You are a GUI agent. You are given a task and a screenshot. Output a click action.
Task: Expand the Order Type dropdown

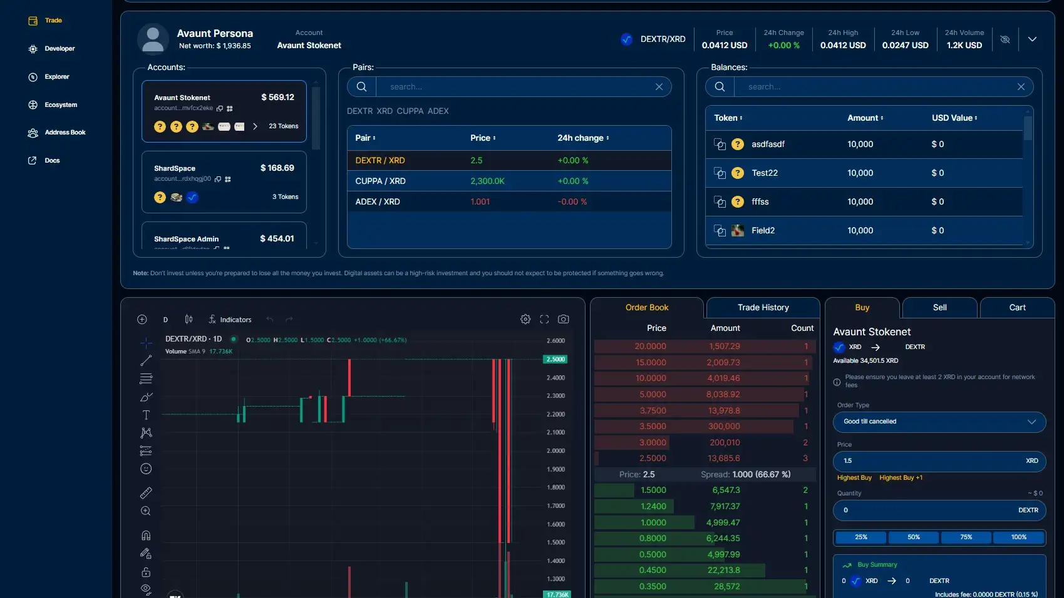(939, 422)
